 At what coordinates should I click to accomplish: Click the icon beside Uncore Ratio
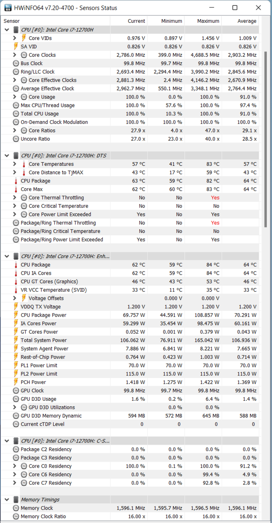pyautogui.click(x=16, y=139)
